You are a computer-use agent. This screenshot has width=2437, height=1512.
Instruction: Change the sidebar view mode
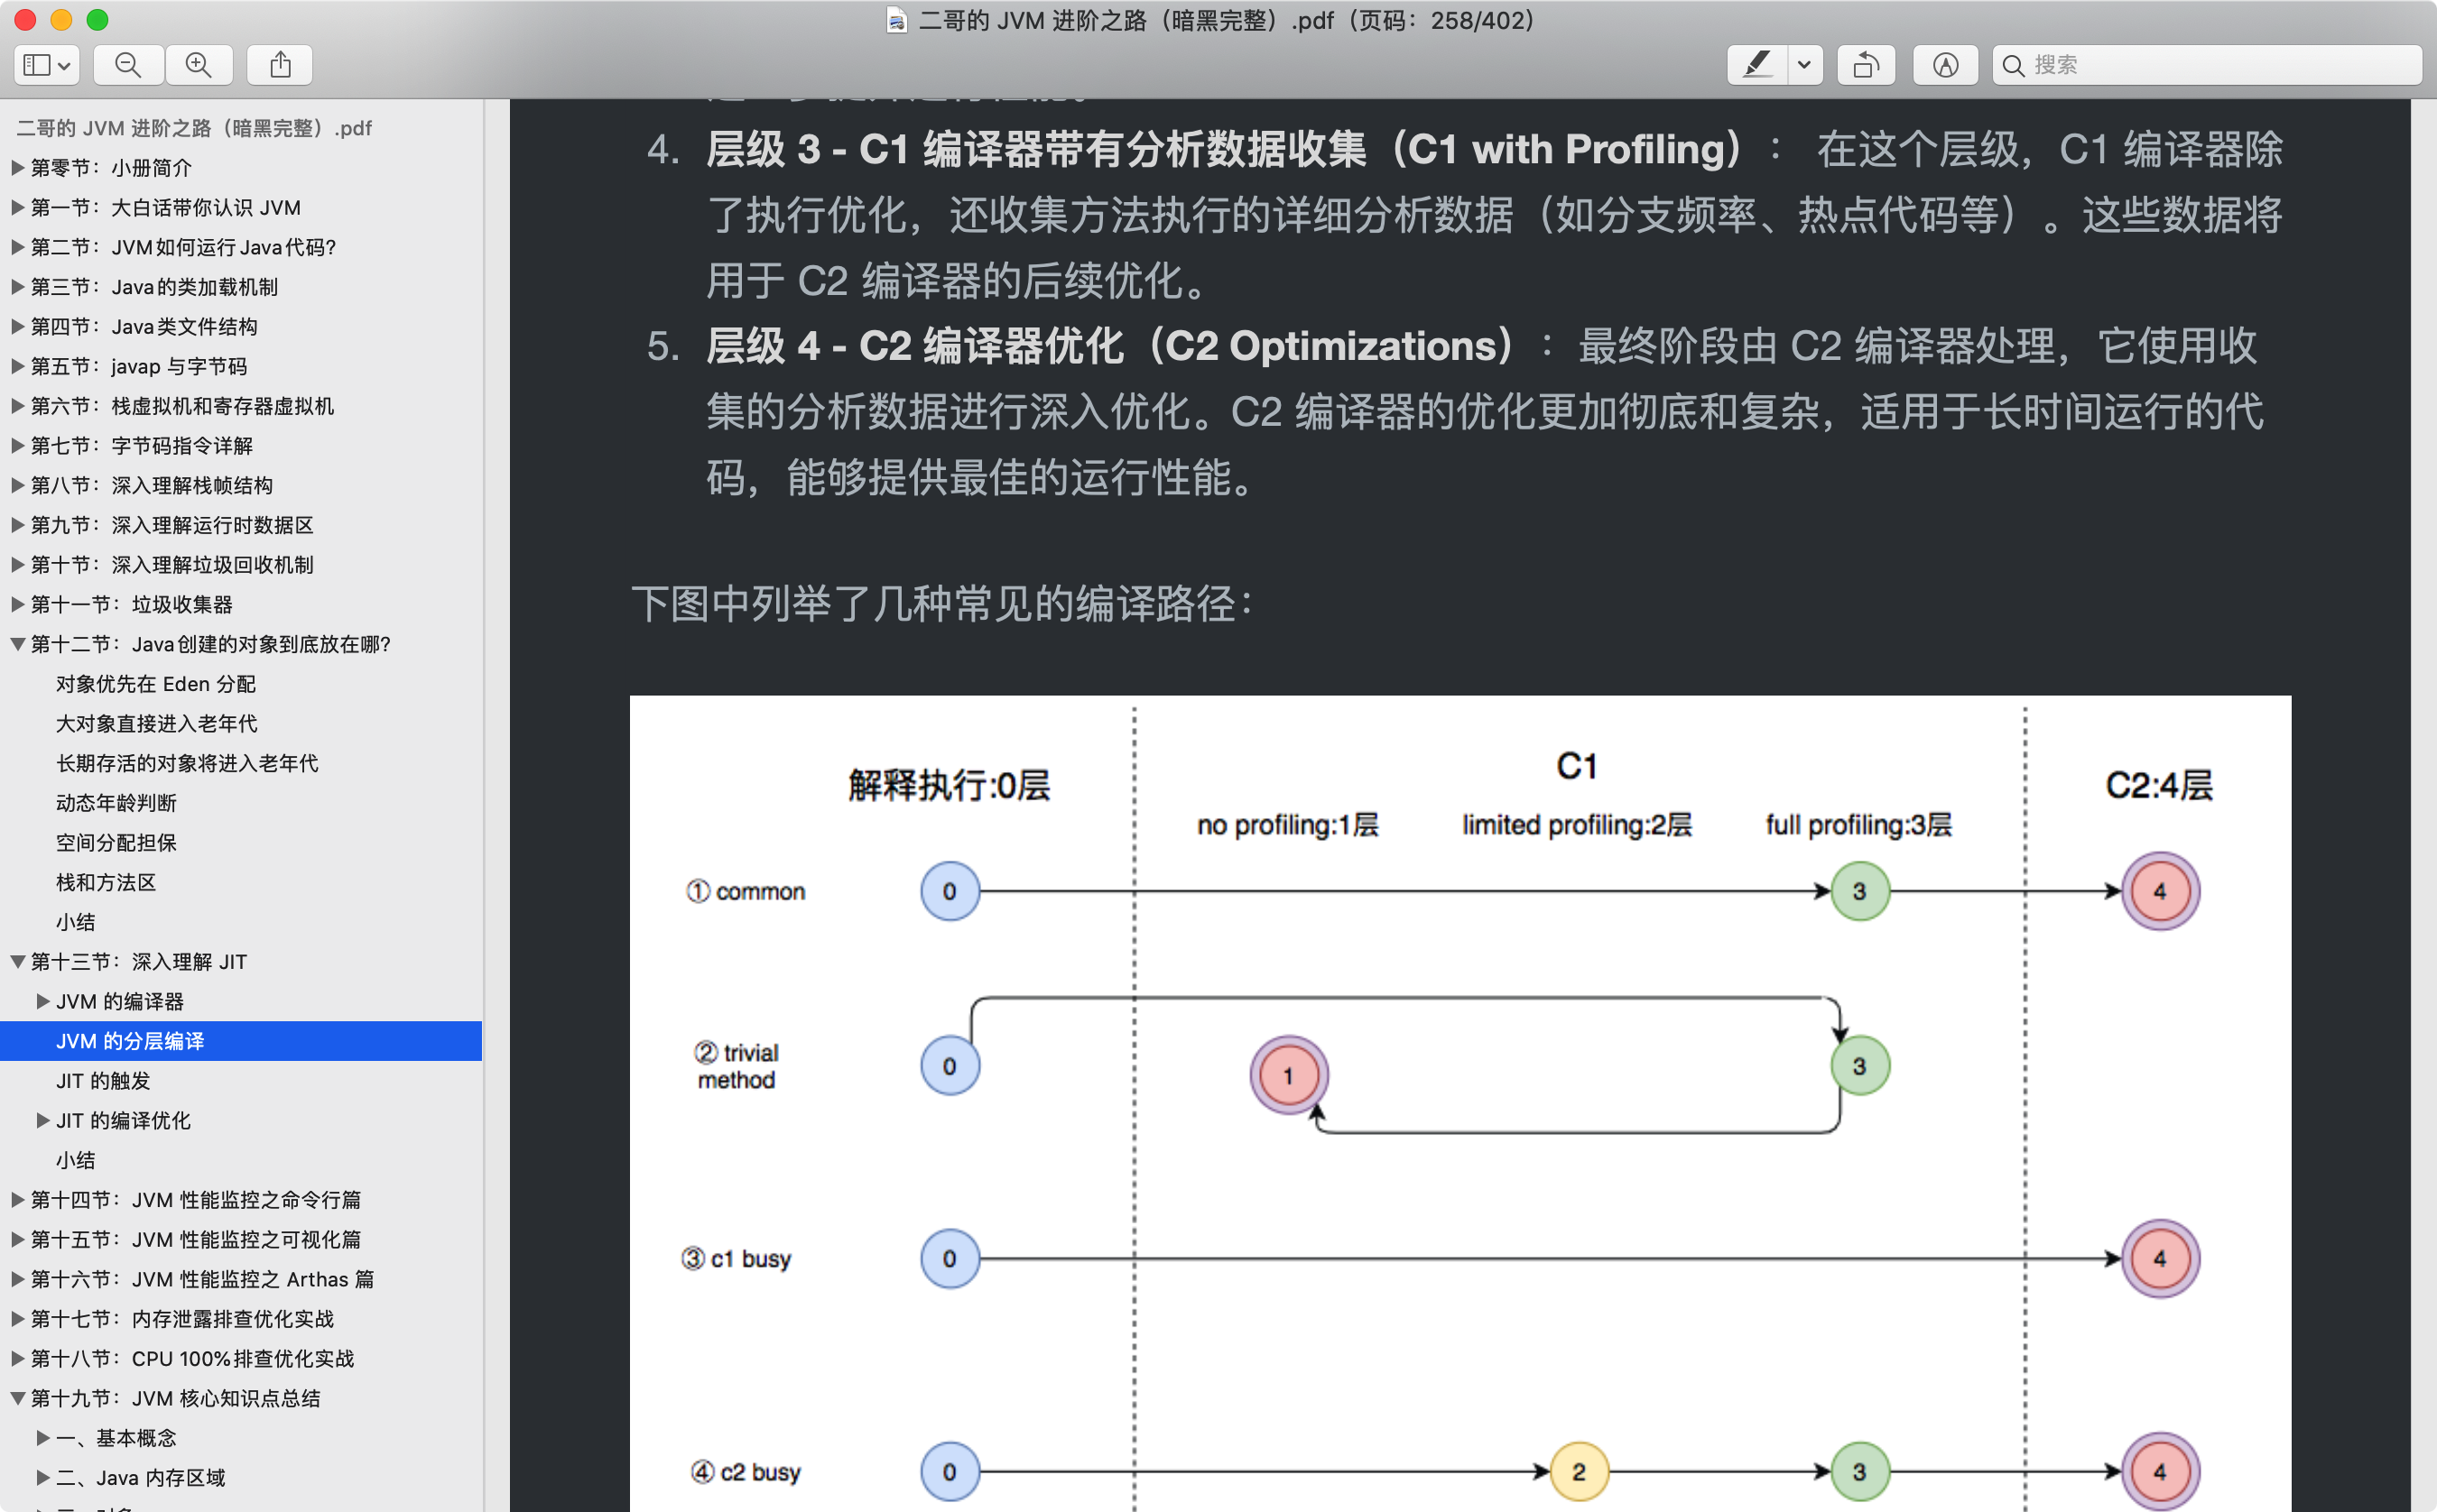tap(45, 64)
